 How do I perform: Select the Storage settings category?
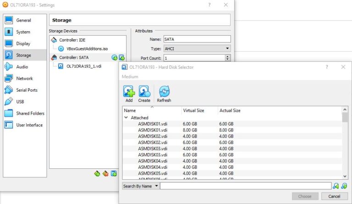pyautogui.click(x=25, y=55)
